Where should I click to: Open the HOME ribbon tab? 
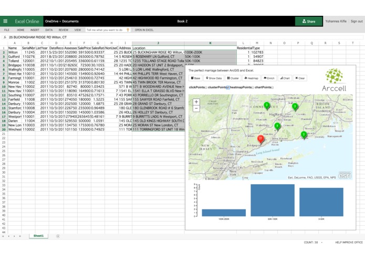pyautogui.click(x=20, y=30)
